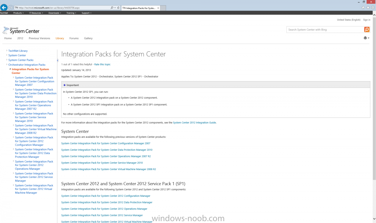This screenshot has width=376, height=223.
Task: Expand the System Center Packs tree node
Action: point(7,60)
